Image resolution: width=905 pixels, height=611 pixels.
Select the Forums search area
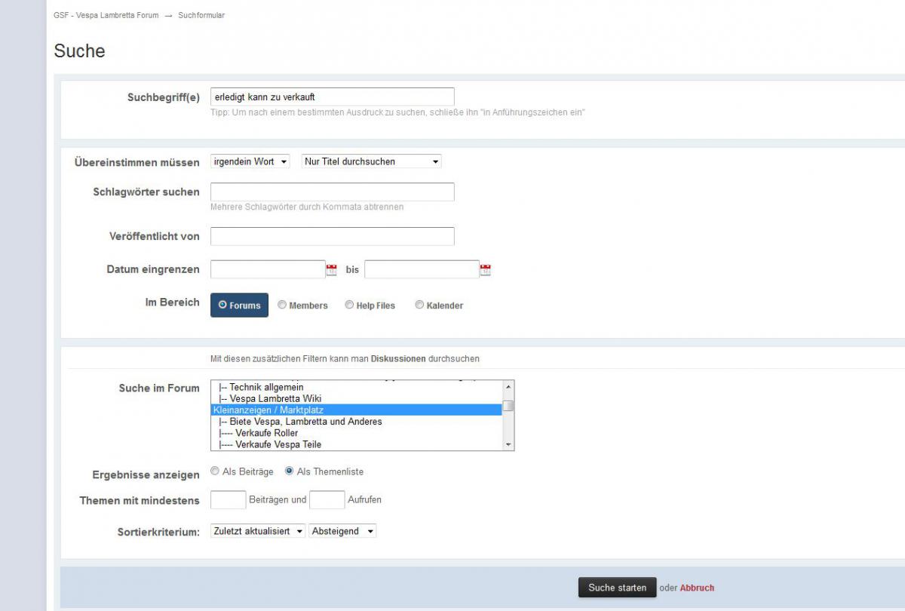pyautogui.click(x=239, y=305)
